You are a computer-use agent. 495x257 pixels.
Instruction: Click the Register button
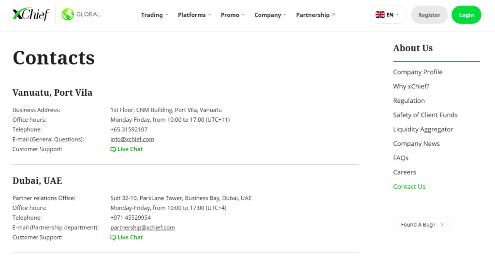pos(429,15)
